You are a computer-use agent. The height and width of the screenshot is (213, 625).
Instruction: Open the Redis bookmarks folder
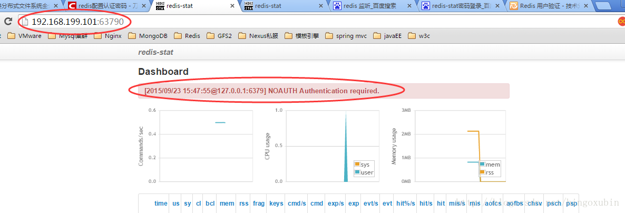pos(187,36)
